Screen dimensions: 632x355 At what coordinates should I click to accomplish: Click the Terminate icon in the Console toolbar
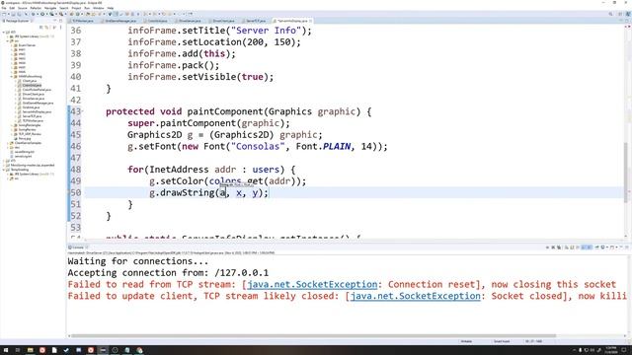click(547, 248)
